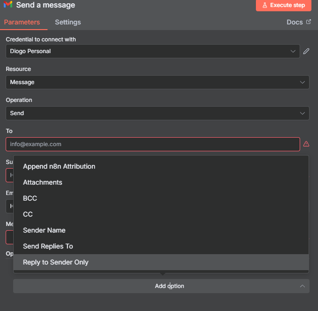The height and width of the screenshot is (311, 318).
Task: Choose Reply to Sender Only option
Action: click(56, 262)
